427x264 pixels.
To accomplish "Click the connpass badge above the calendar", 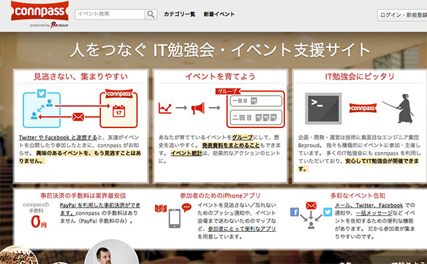I will (119, 94).
